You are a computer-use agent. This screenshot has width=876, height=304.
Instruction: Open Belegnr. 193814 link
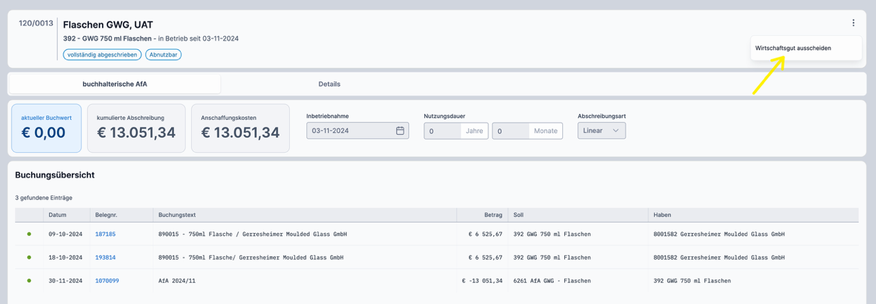[106, 257]
